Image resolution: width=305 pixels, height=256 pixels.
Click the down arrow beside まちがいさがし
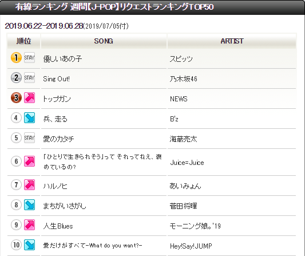click(29, 205)
